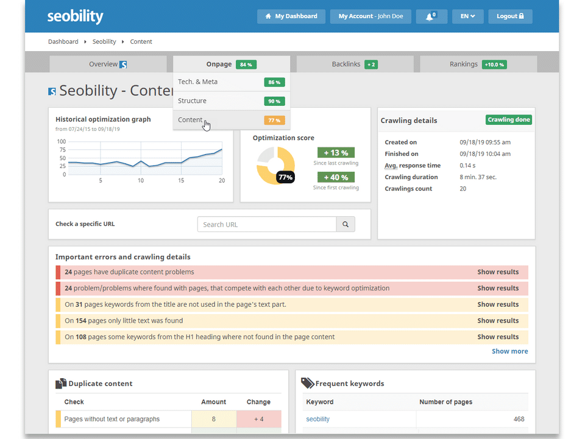Show results for H1 heading keywords
Image resolution: width=585 pixels, height=439 pixels.
pyautogui.click(x=498, y=337)
